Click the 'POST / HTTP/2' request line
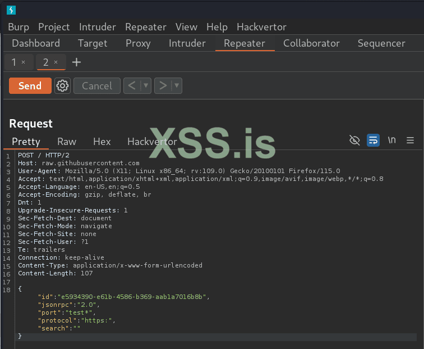 pos(44,155)
